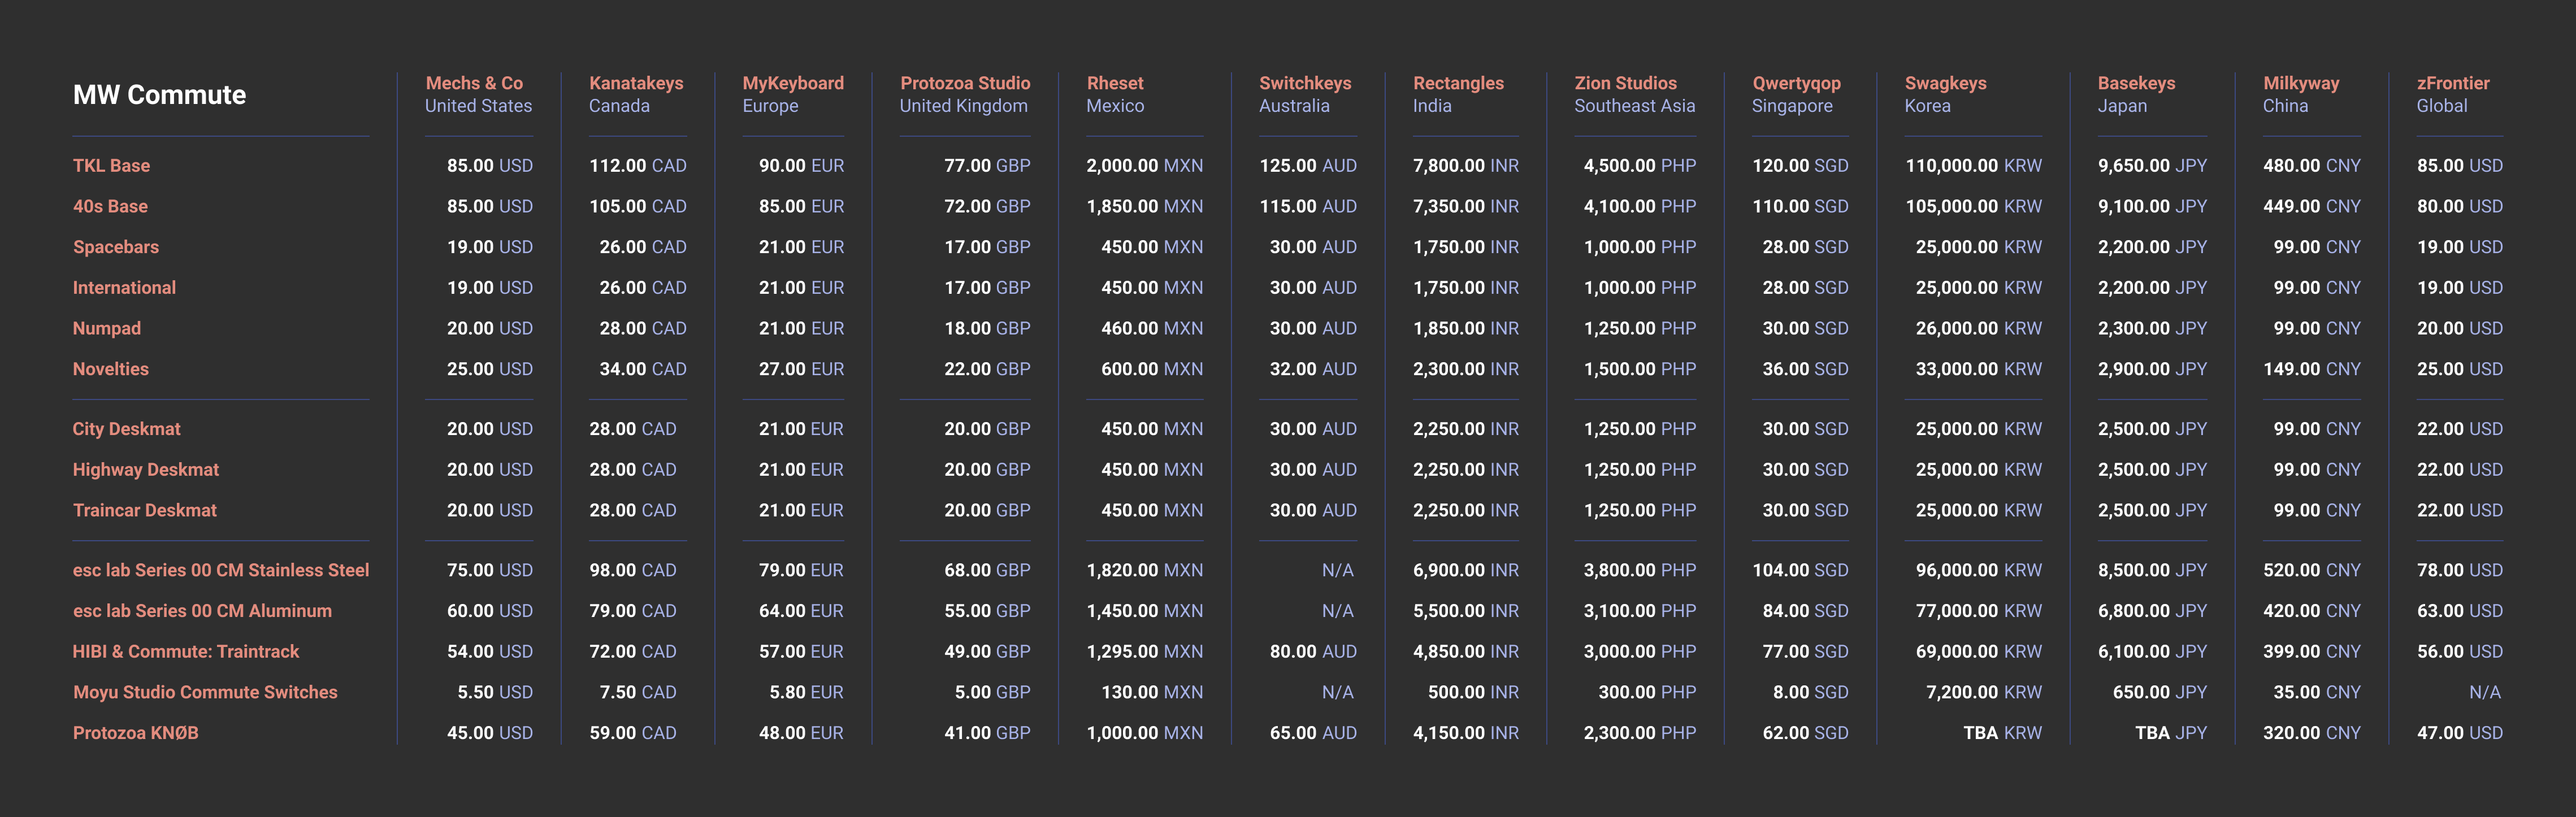The height and width of the screenshot is (817, 2576).
Task: Select esc lab Series 00 CM Aluminum
Action: (x=202, y=611)
